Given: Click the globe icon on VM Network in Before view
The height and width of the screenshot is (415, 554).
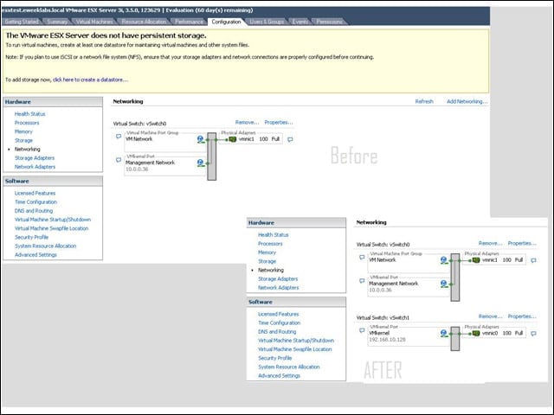Looking at the screenshot, I should click(200, 139).
